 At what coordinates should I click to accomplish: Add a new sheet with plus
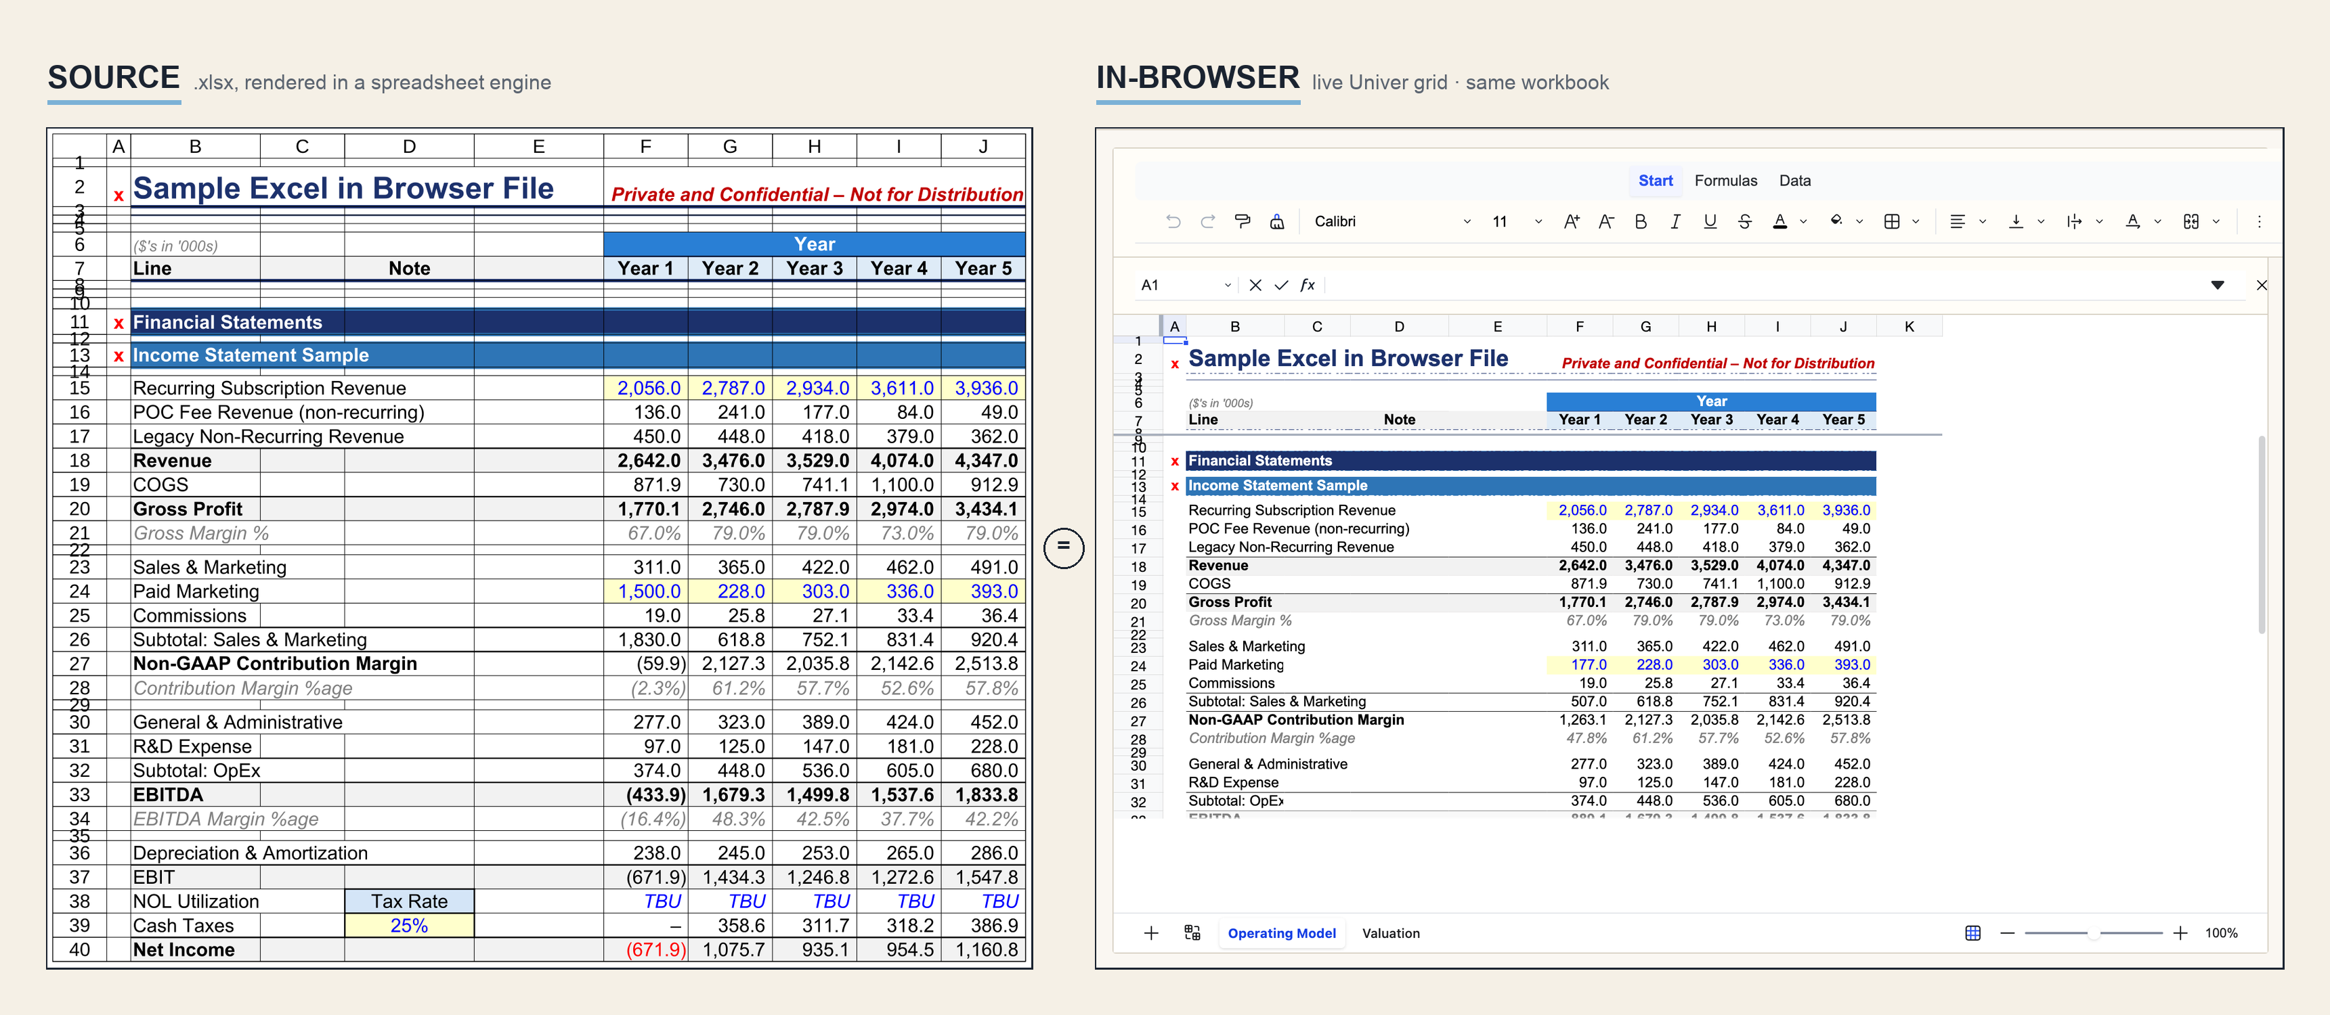pos(1150,932)
